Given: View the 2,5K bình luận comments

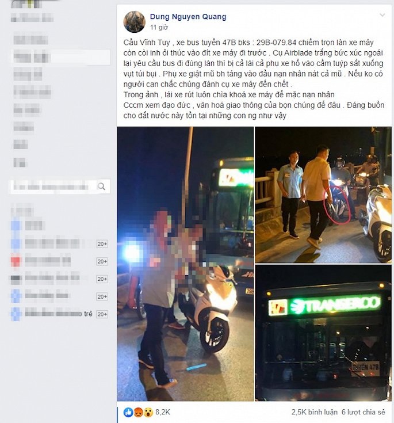Looking at the screenshot, I should click(x=314, y=412).
